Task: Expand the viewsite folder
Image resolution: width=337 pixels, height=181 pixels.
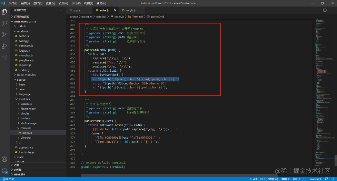Action: pyautogui.click(x=26, y=138)
